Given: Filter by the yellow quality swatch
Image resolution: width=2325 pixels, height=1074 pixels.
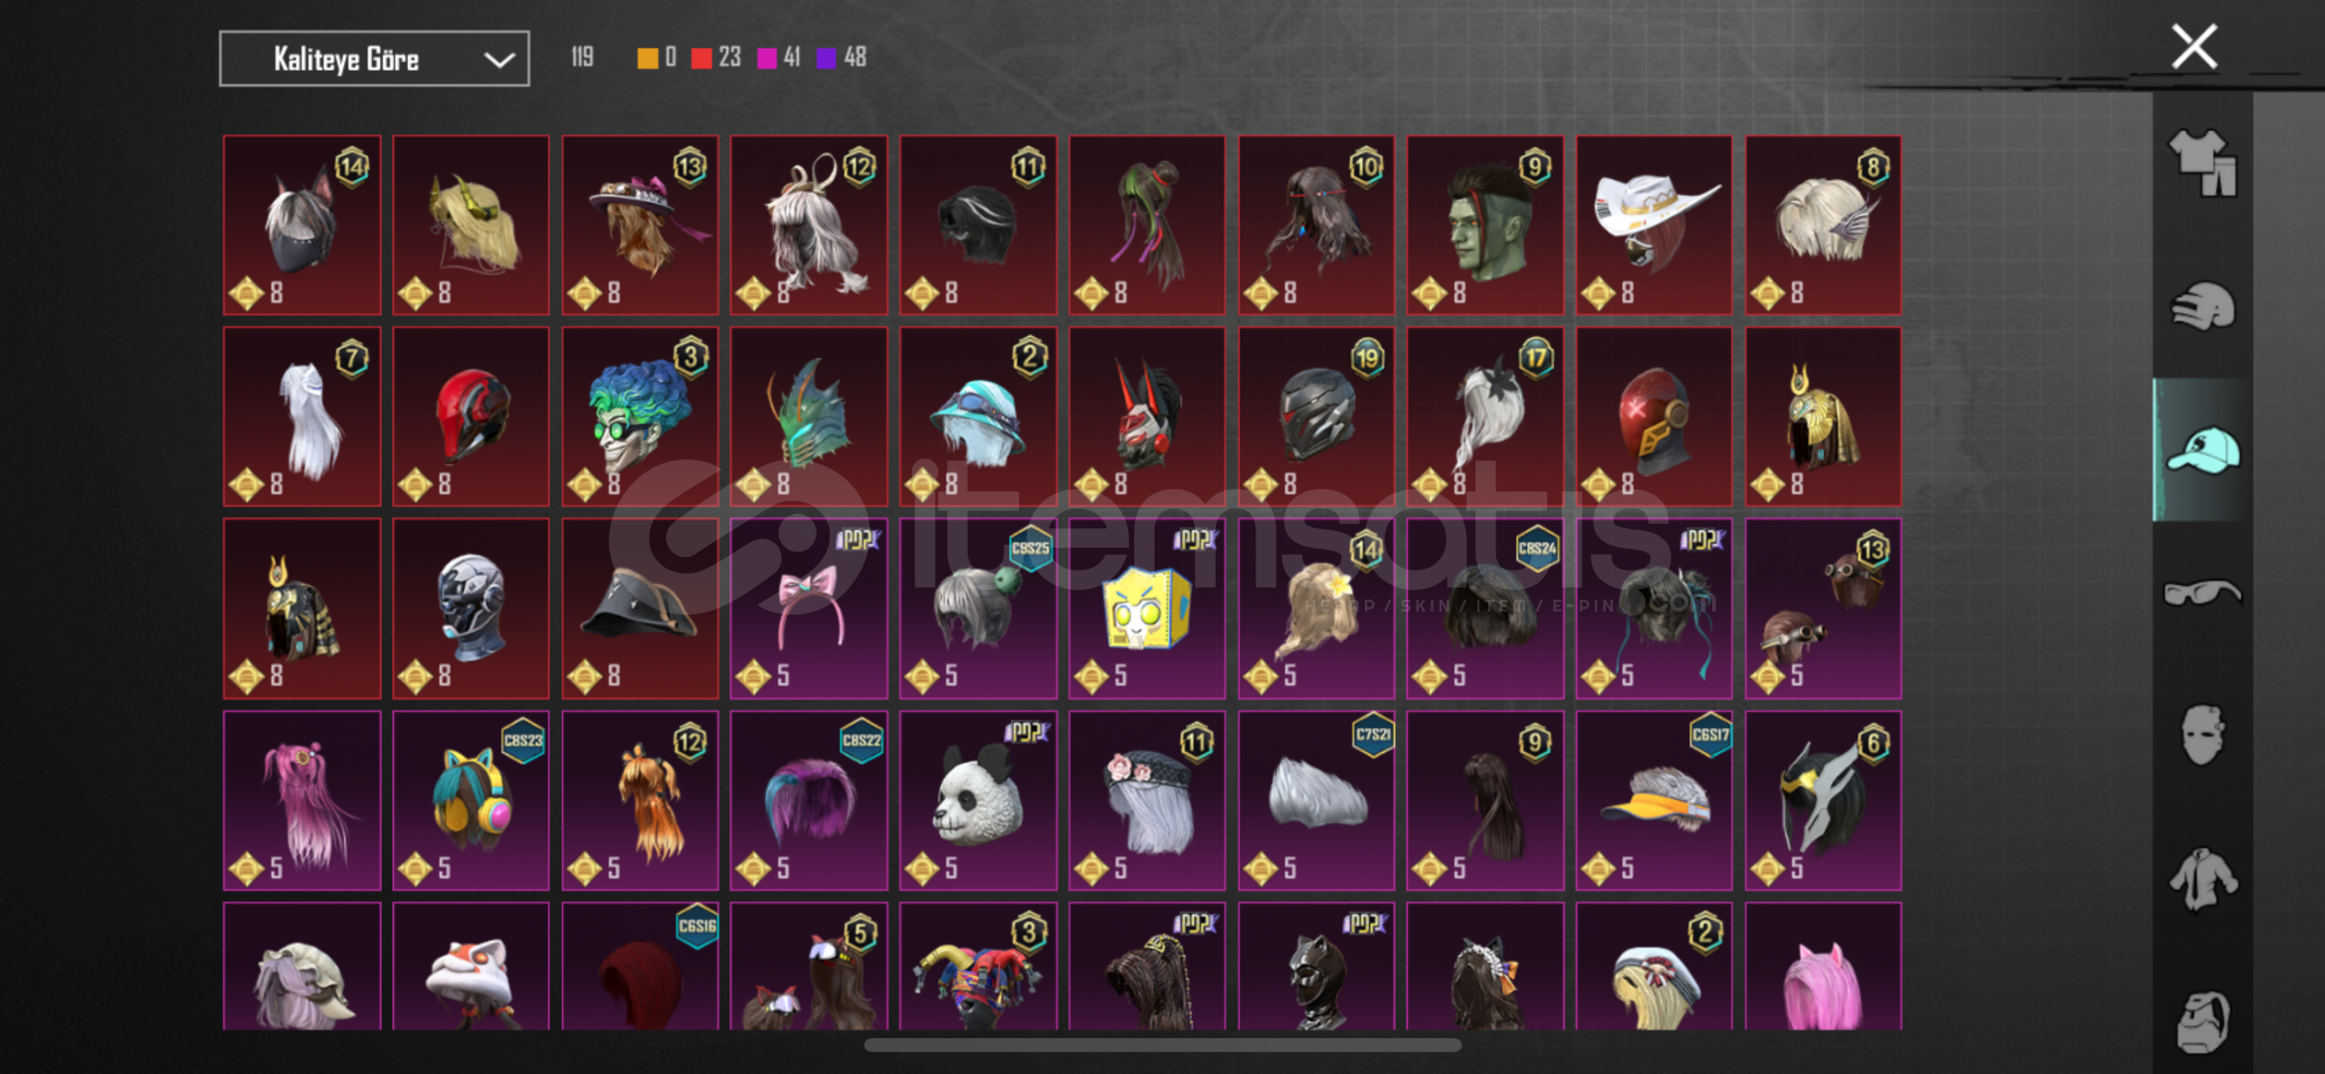Looking at the screenshot, I should click(648, 59).
